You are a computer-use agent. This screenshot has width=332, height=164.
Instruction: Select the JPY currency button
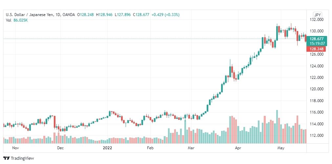click(x=317, y=15)
